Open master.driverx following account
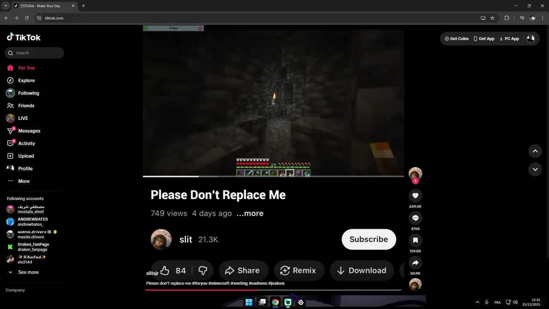 31,234
